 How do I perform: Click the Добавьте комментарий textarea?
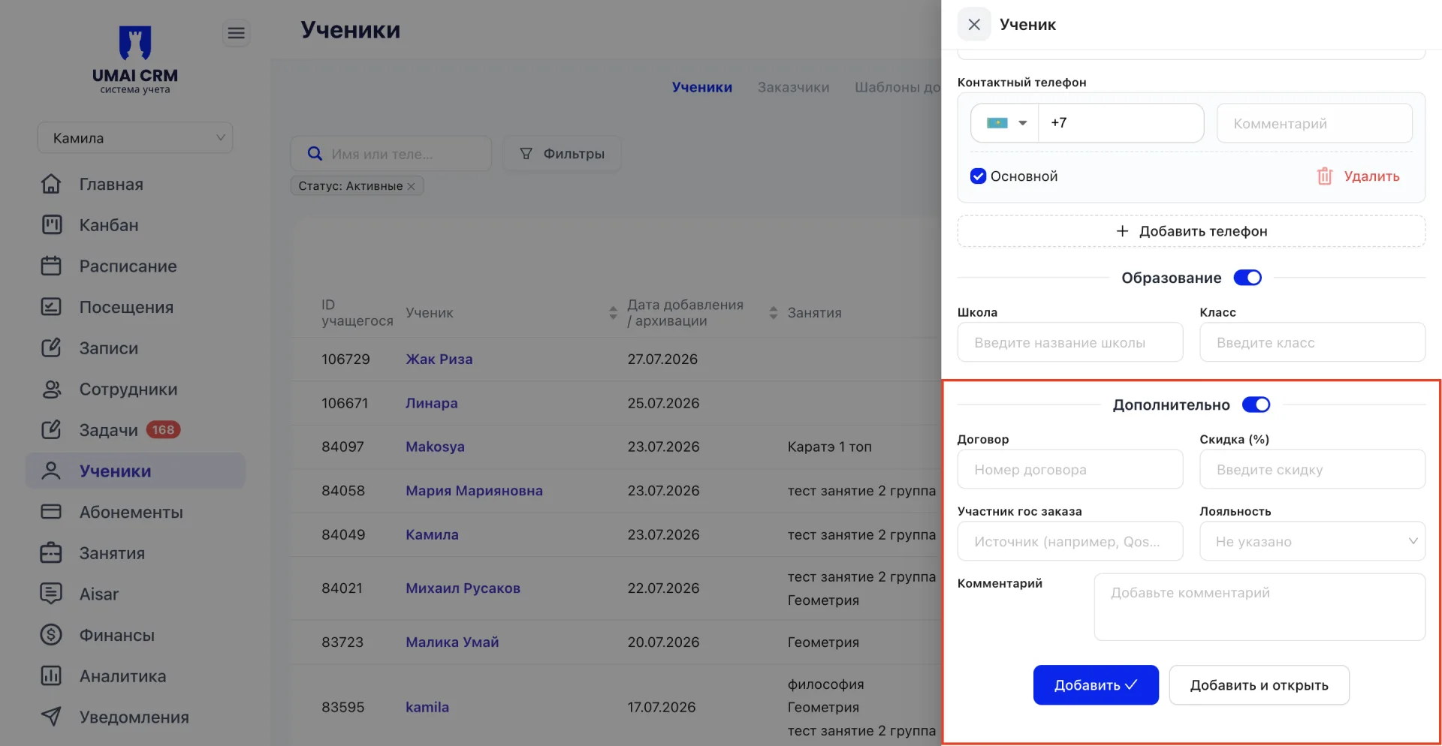click(1259, 607)
